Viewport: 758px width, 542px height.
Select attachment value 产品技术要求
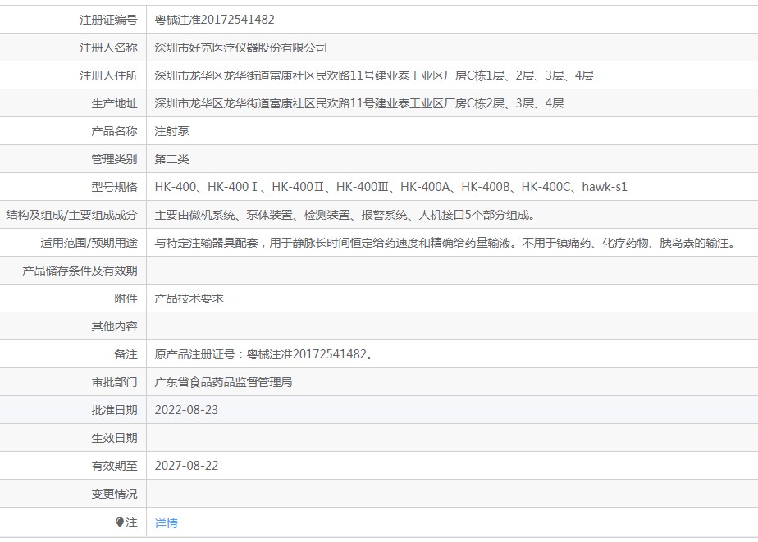coord(189,298)
